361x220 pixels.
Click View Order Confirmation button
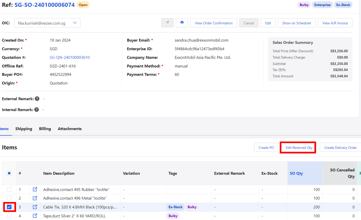point(214,23)
